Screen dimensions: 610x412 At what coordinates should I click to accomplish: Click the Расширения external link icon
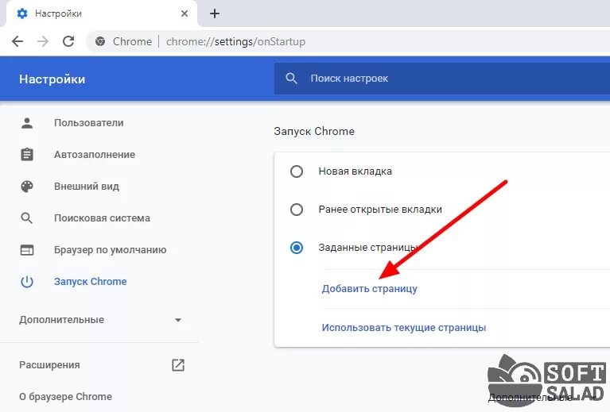[x=178, y=365]
